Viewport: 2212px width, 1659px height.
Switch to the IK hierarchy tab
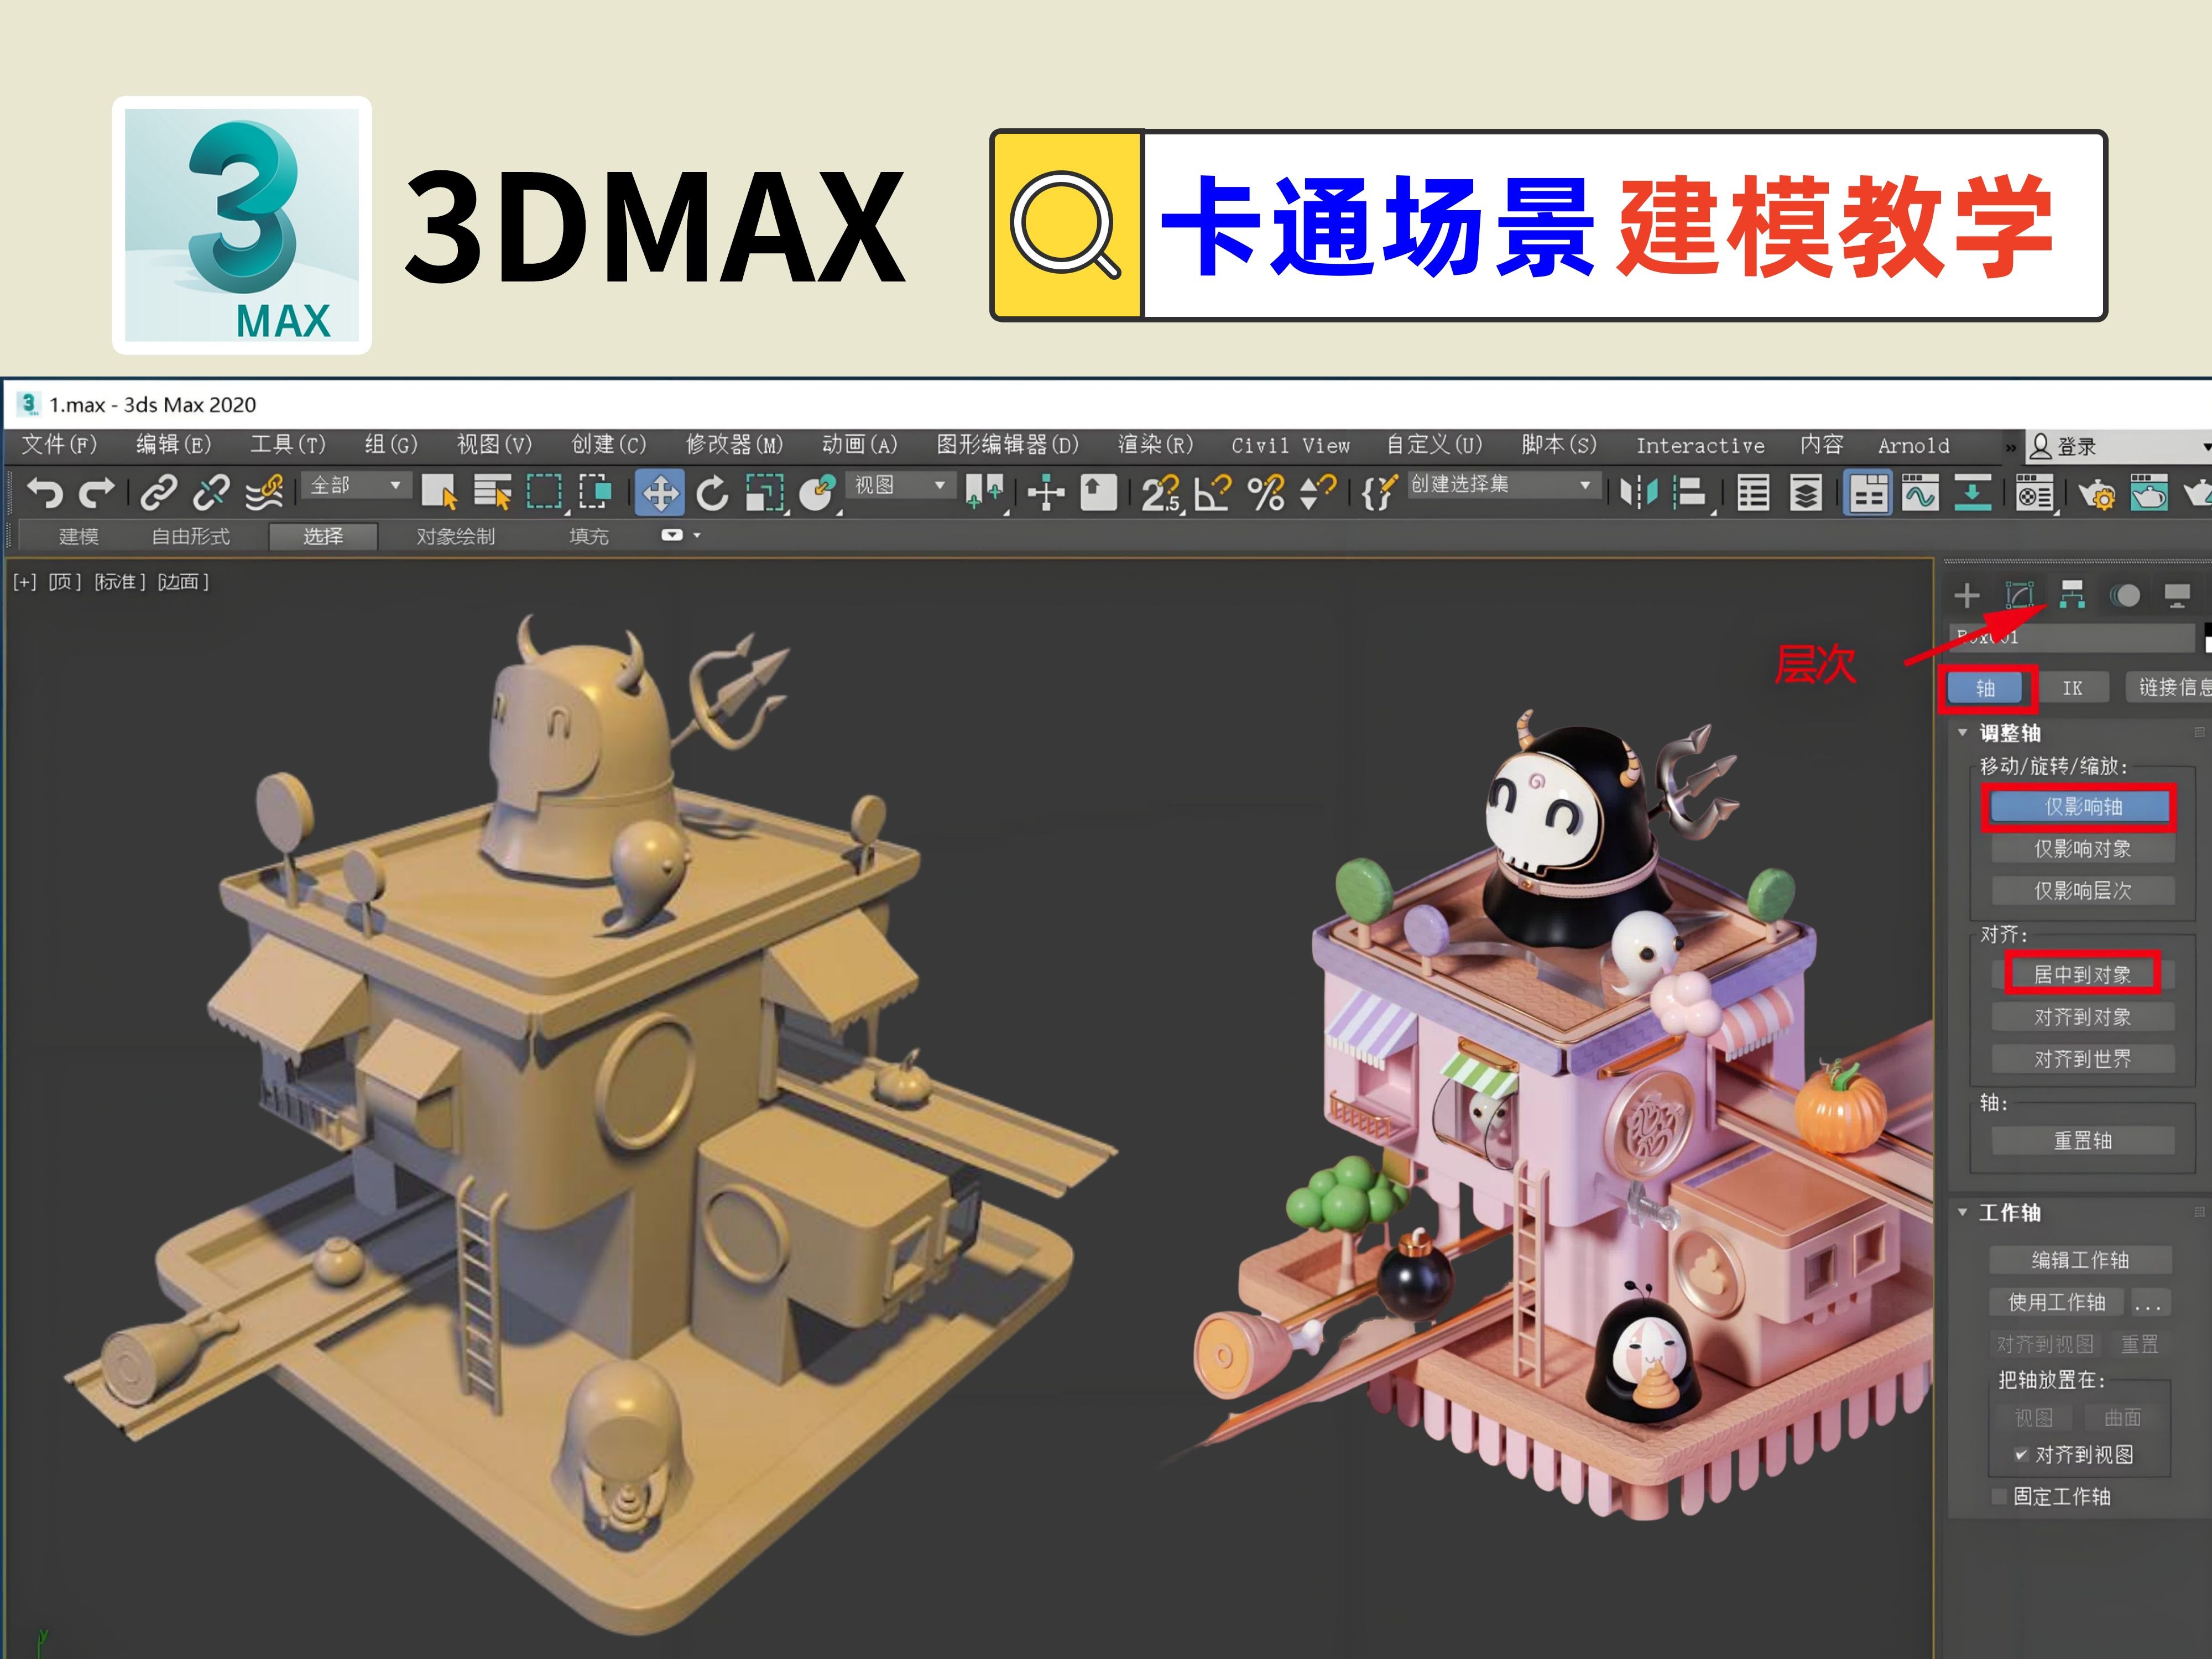(2072, 688)
